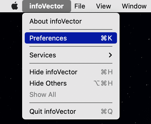Viewport: 151px width, 124px height.
Task: Expand the Services submenu
Action: click(x=71, y=55)
